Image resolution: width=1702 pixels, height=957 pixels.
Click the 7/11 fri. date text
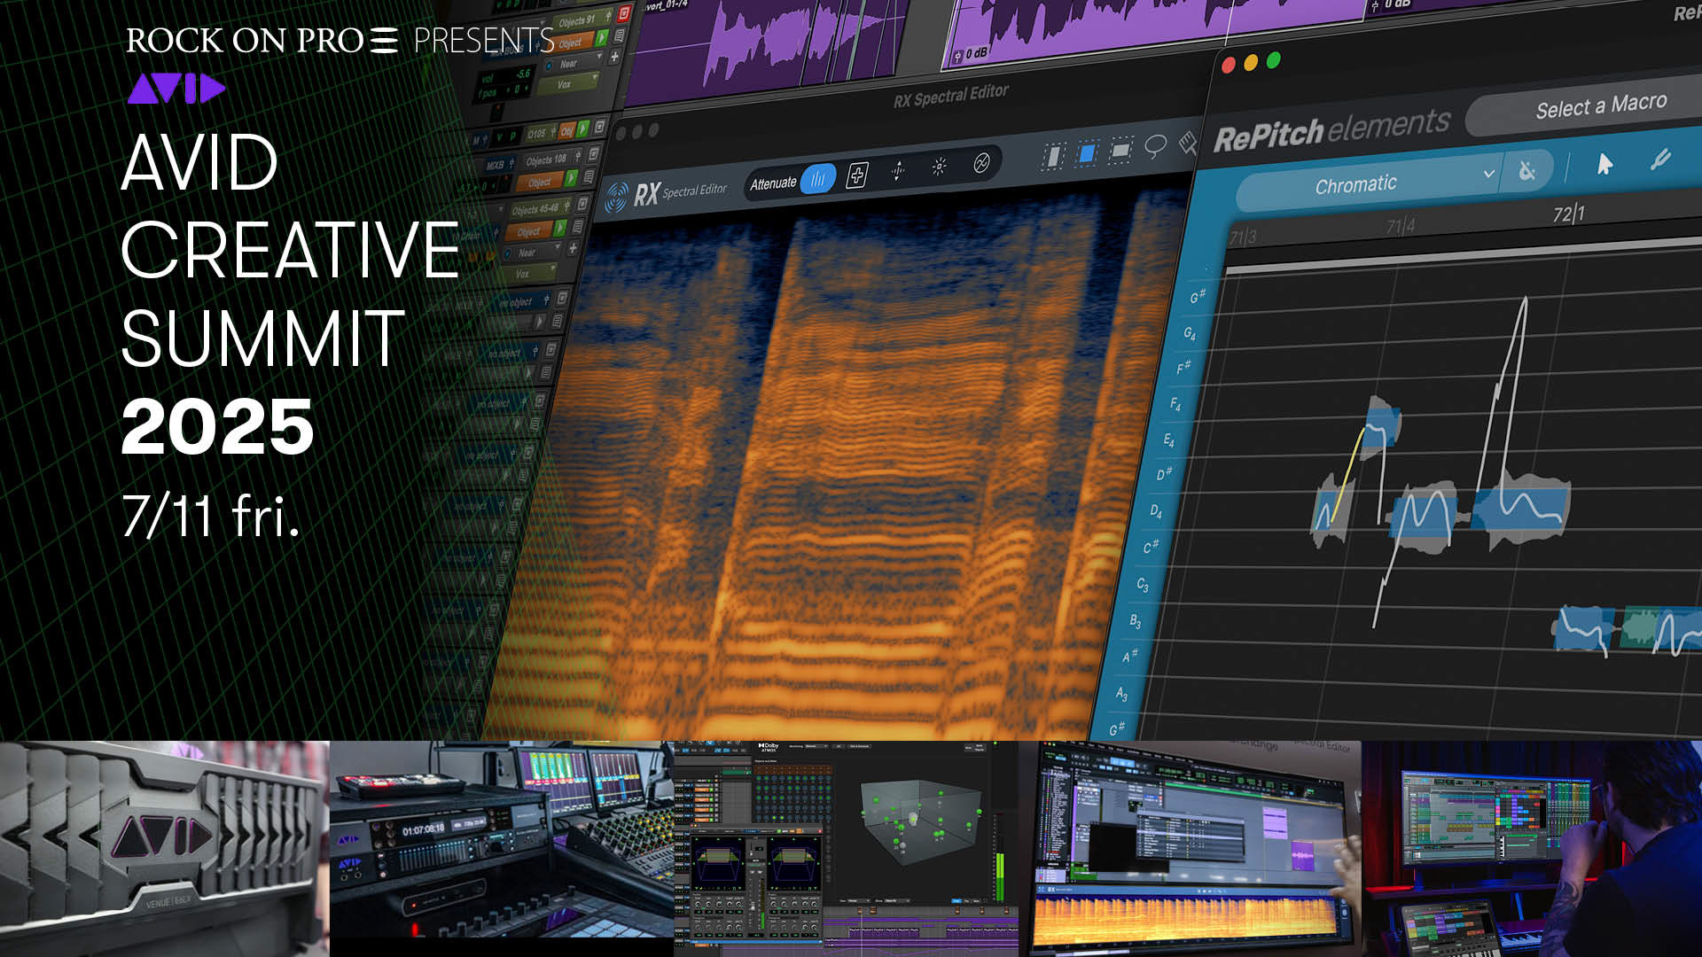(x=210, y=516)
